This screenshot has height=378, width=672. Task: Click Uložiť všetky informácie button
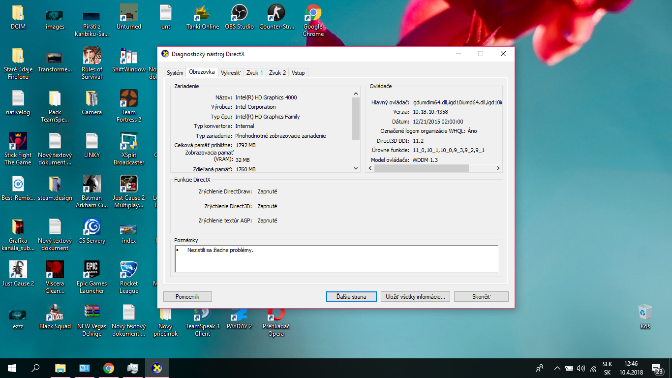click(x=415, y=297)
